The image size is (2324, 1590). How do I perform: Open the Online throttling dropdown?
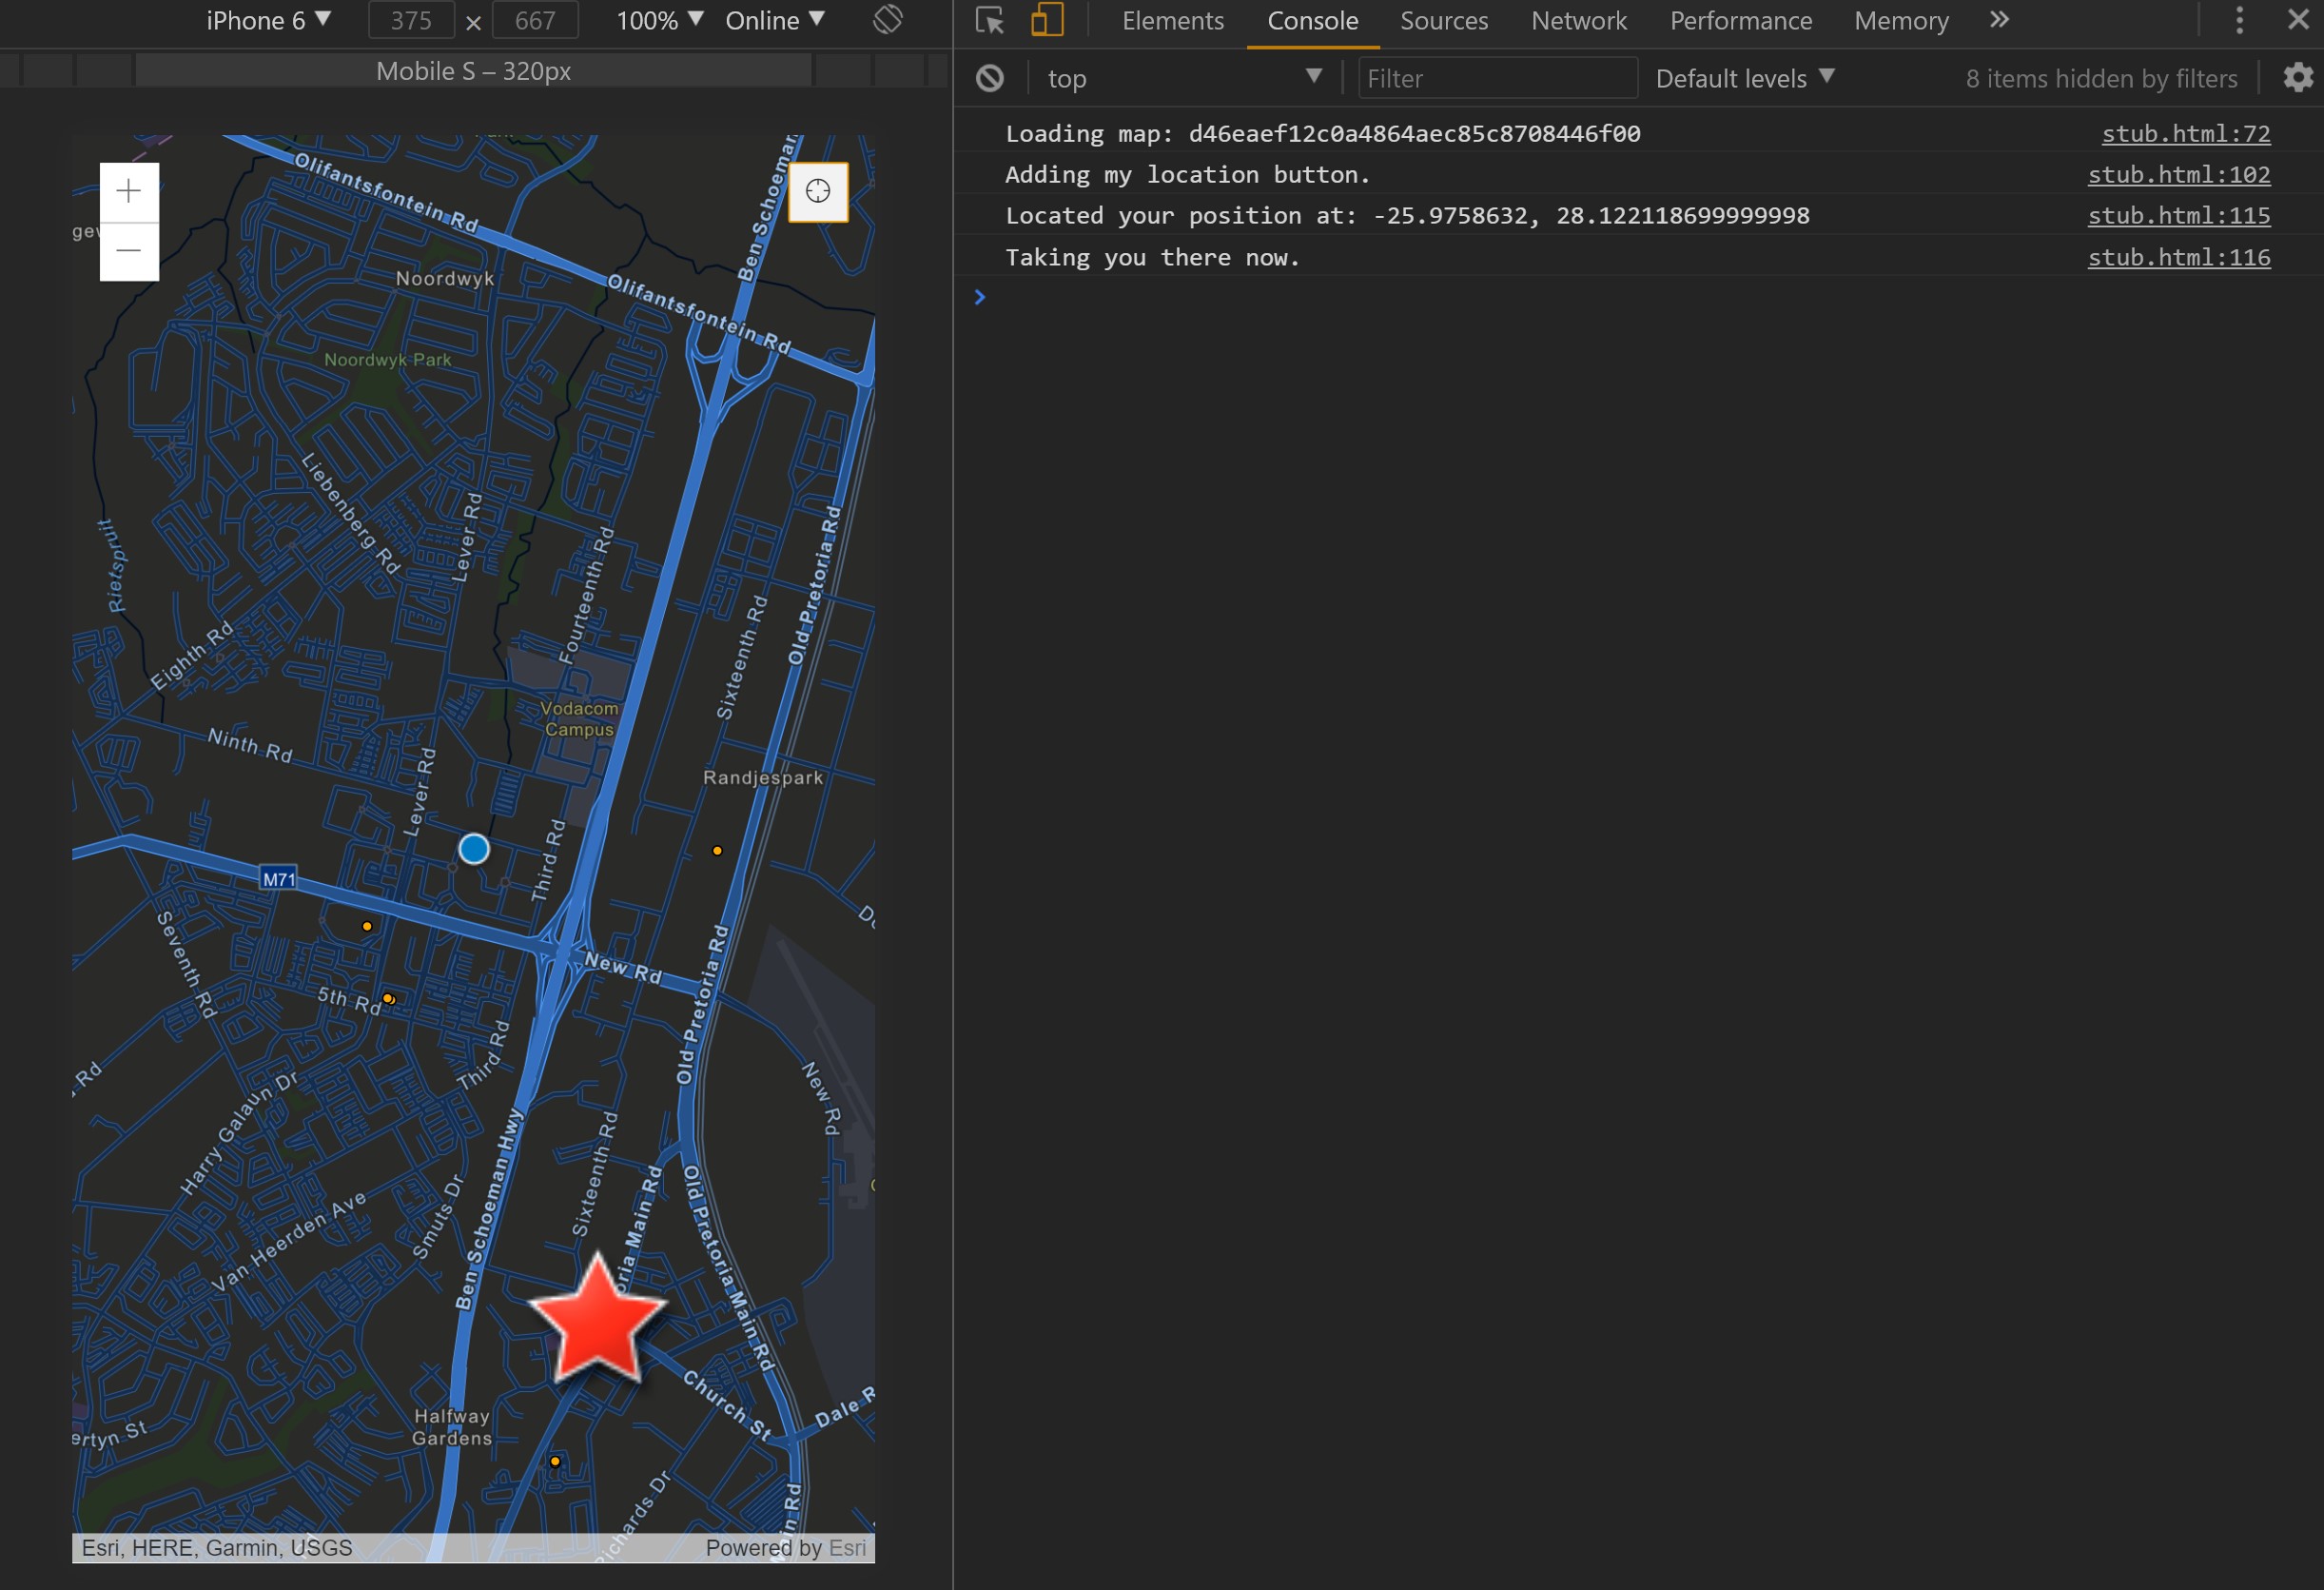tap(774, 20)
